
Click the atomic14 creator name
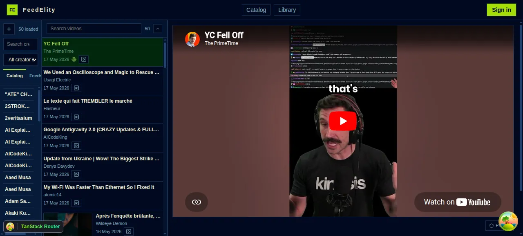coord(53,195)
